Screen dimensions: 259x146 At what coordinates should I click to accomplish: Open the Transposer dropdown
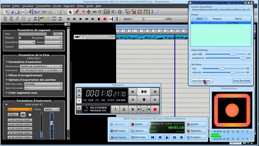point(53,38)
